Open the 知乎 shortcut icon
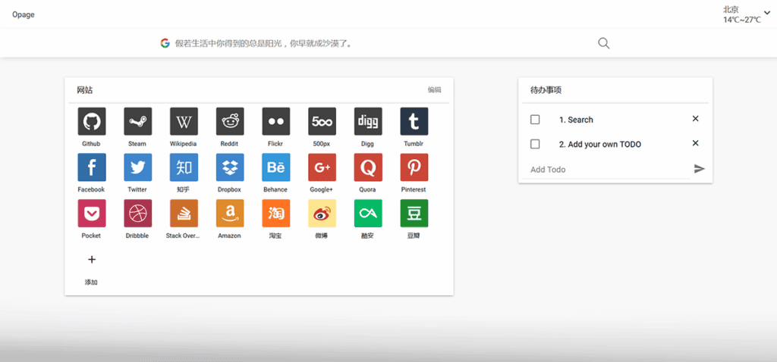This screenshot has height=362, width=777. [184, 167]
